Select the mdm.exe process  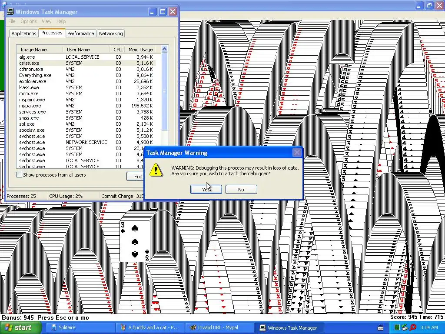coord(86,94)
